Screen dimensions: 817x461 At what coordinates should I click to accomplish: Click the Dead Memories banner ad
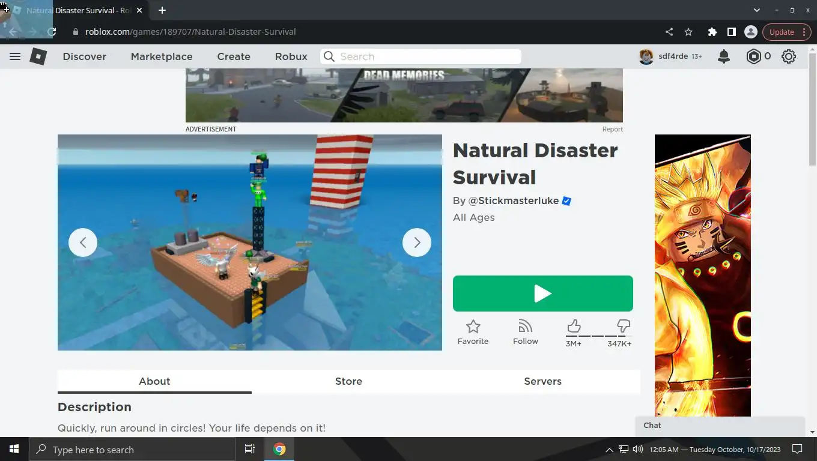(404, 95)
